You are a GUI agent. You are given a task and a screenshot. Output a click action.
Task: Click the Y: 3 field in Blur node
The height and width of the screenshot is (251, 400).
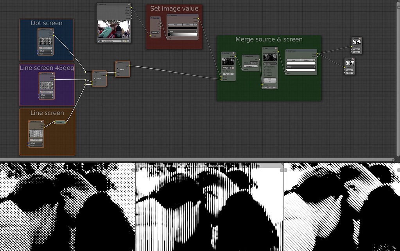coord(270,82)
